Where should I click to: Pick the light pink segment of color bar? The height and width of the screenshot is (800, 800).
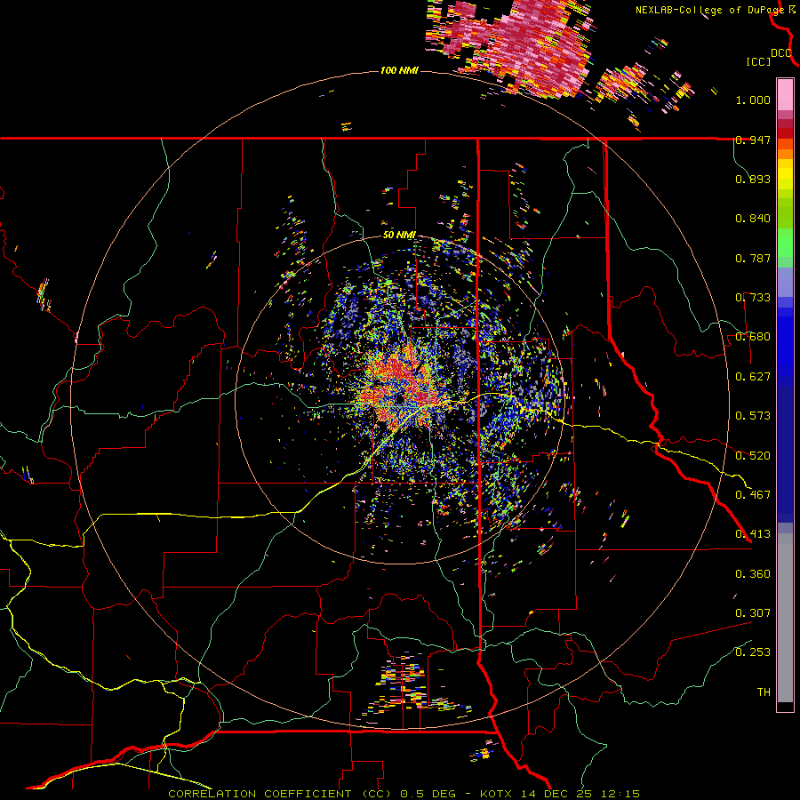(x=785, y=95)
